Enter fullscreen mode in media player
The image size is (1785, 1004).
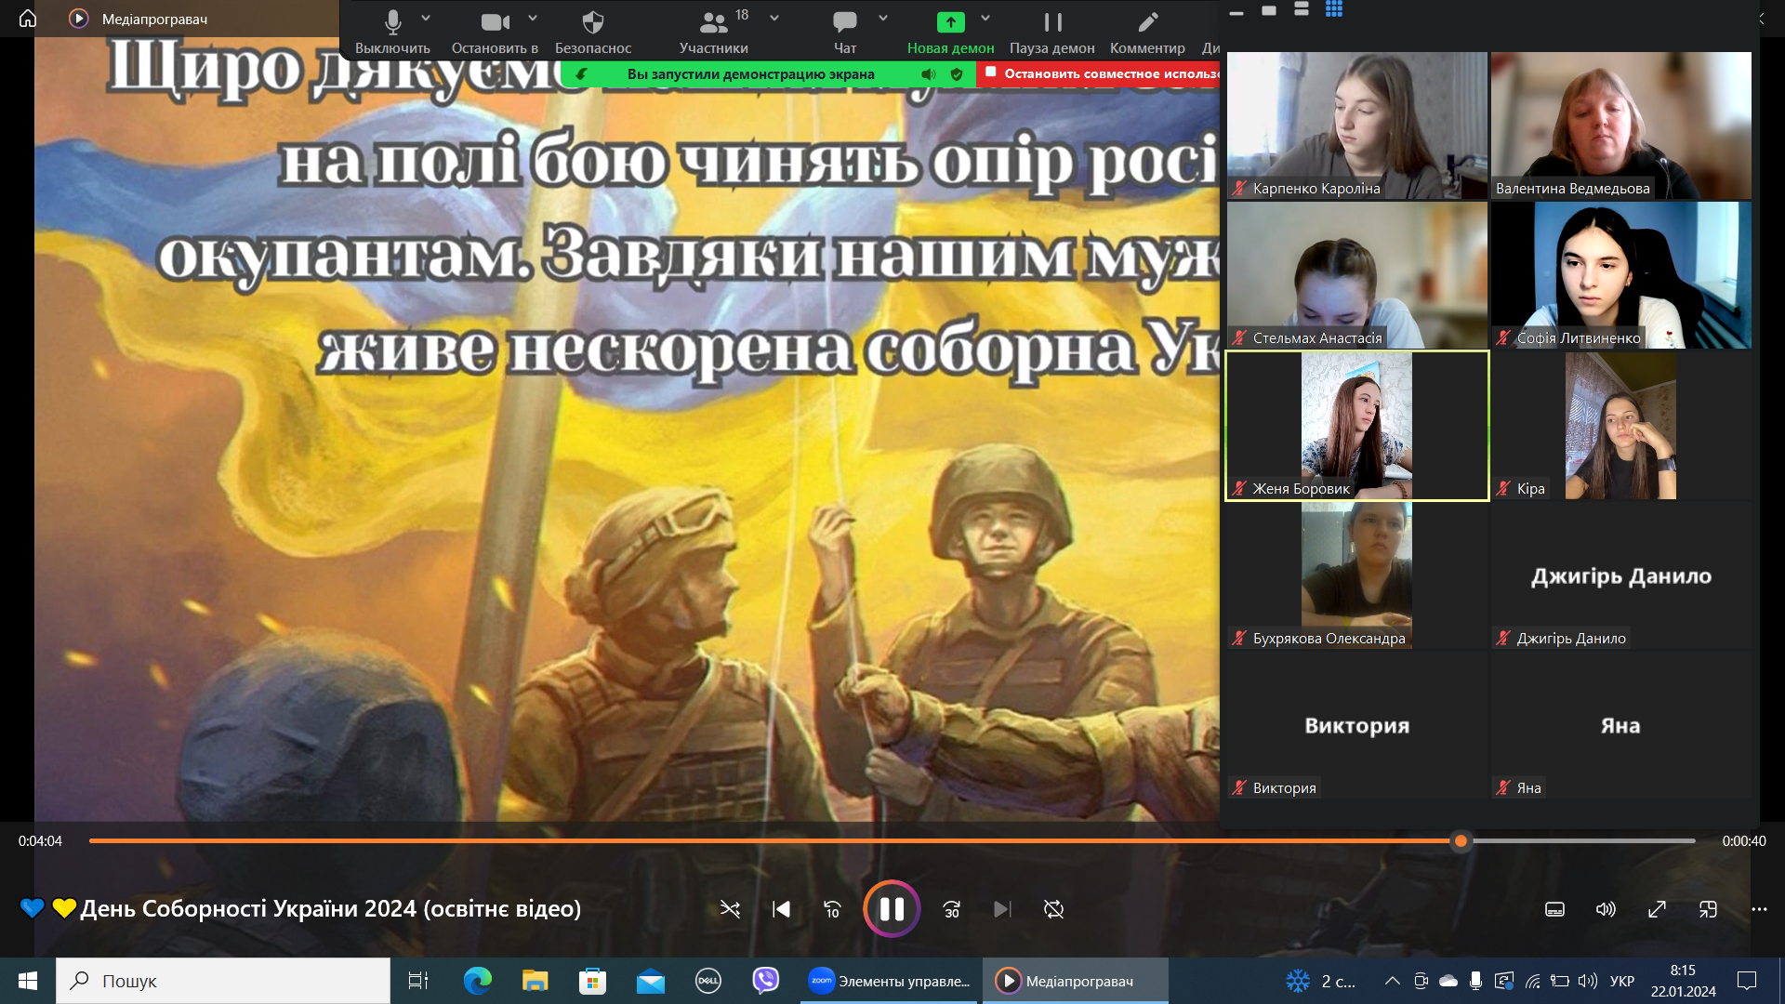point(1657,909)
